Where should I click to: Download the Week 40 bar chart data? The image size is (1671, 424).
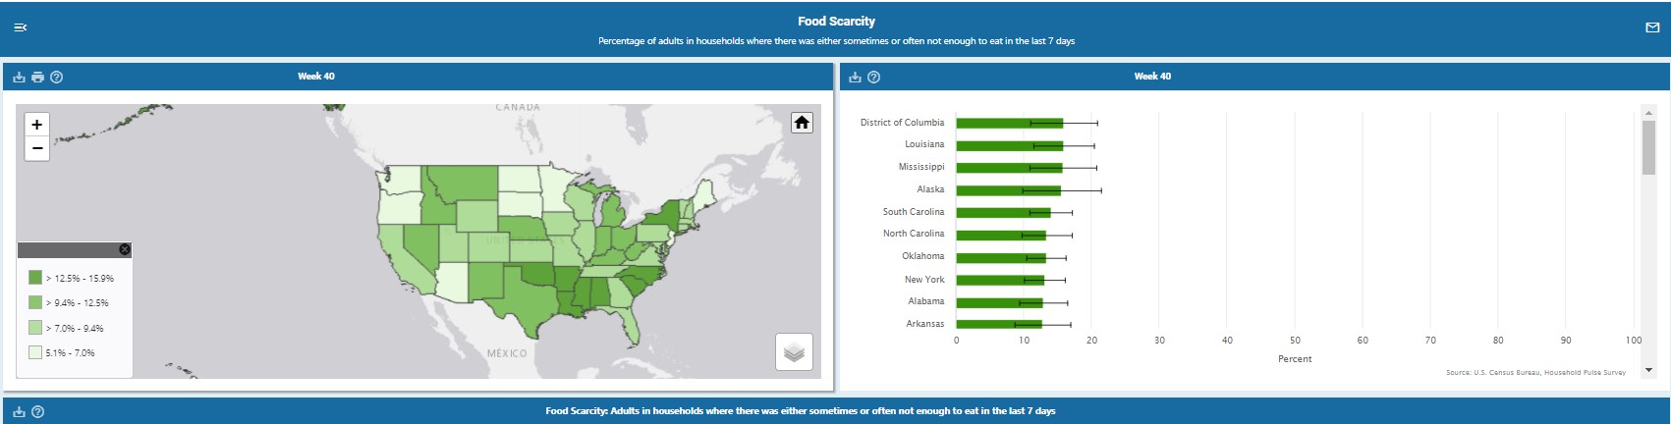tap(855, 77)
